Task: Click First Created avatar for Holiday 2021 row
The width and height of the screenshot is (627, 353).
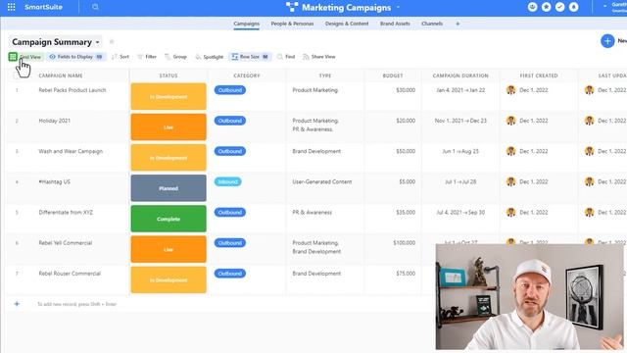Action: [511, 121]
